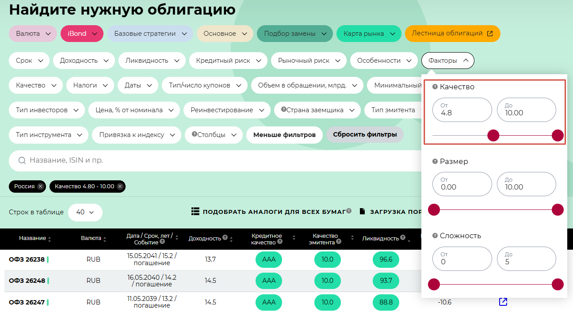Collapse the Факторы filter menu

coord(447,61)
